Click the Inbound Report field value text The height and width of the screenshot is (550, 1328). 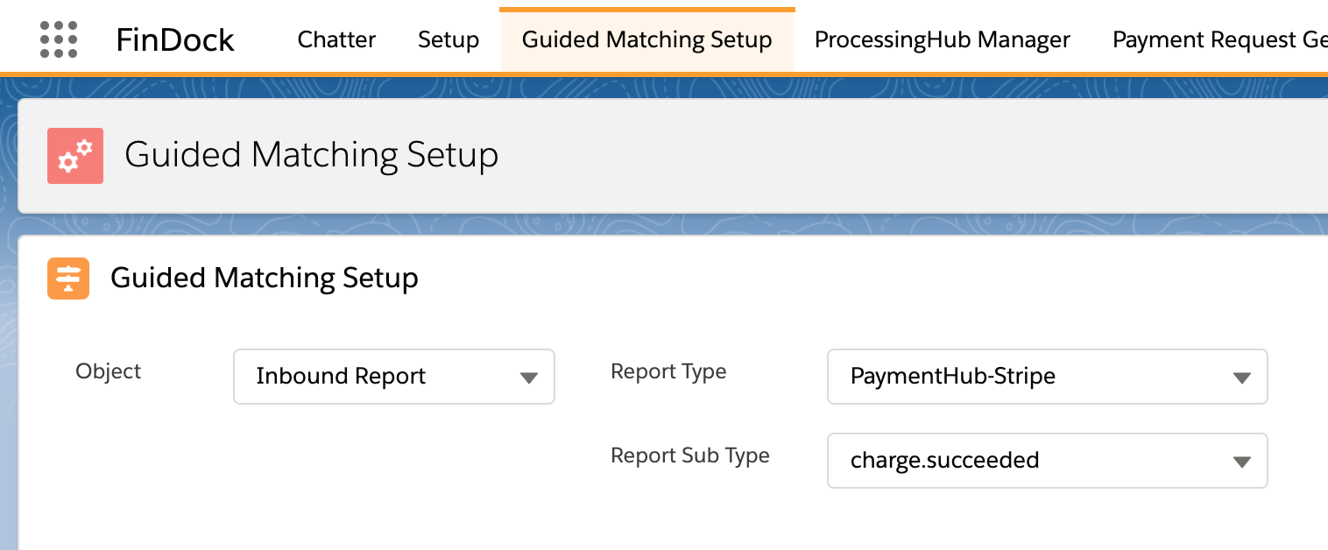pyautogui.click(x=340, y=377)
